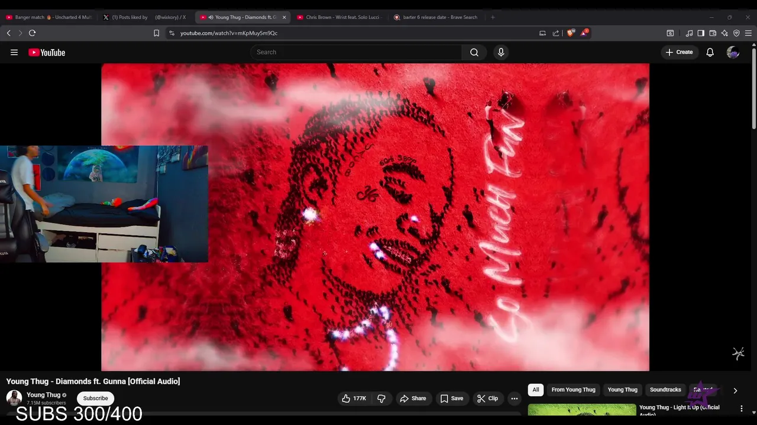Open the Brave VPN shield icon
757x425 pixels.
click(x=736, y=33)
